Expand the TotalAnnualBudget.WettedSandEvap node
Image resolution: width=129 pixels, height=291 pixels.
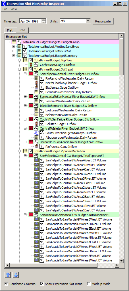pyautogui.click(x=14, y=46)
